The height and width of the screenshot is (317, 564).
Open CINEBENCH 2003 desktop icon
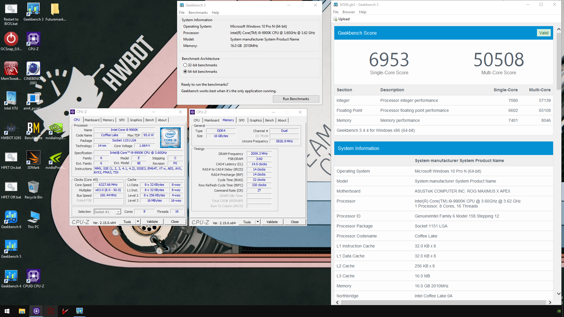(x=33, y=73)
